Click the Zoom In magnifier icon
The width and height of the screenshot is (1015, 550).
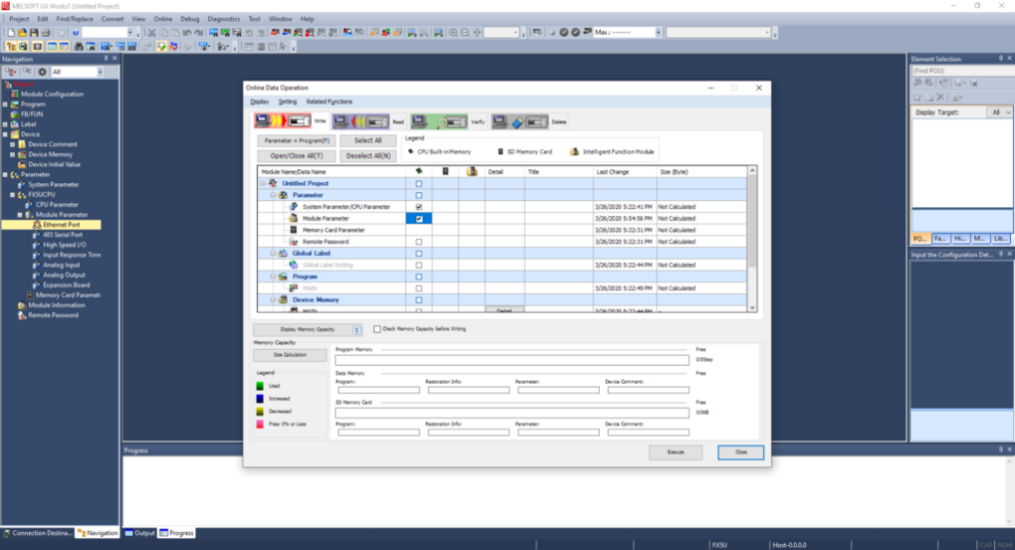453,33
